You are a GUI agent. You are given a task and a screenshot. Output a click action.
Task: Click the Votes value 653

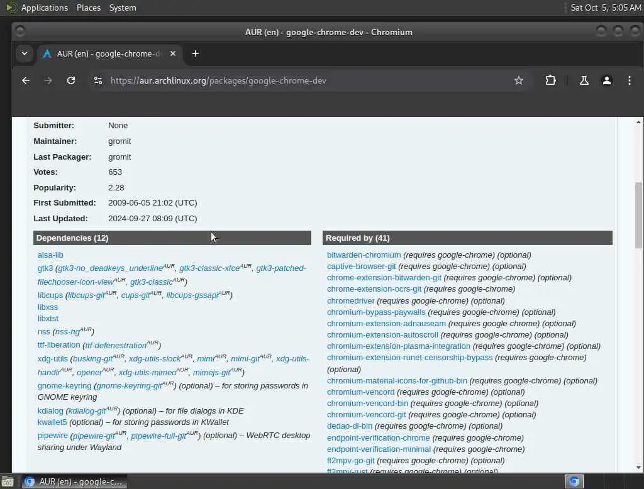click(x=115, y=172)
